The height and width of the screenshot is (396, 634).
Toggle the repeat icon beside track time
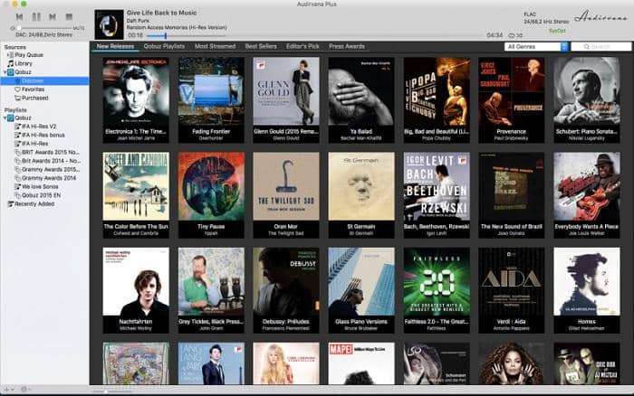coord(511,35)
